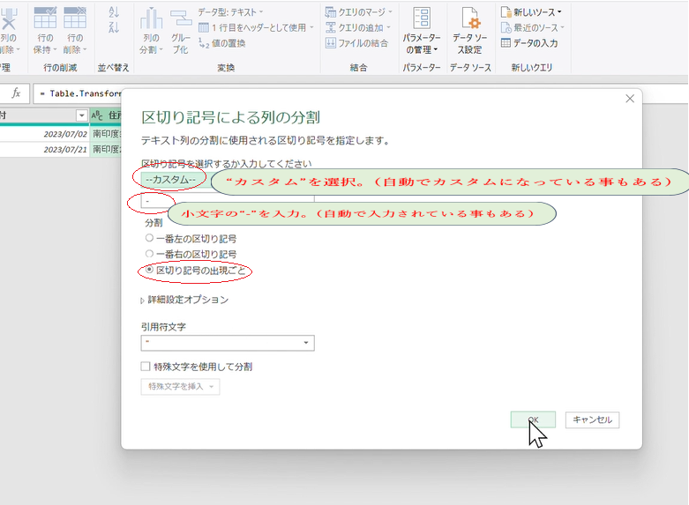Click the fx formula icon

[x=16, y=93]
